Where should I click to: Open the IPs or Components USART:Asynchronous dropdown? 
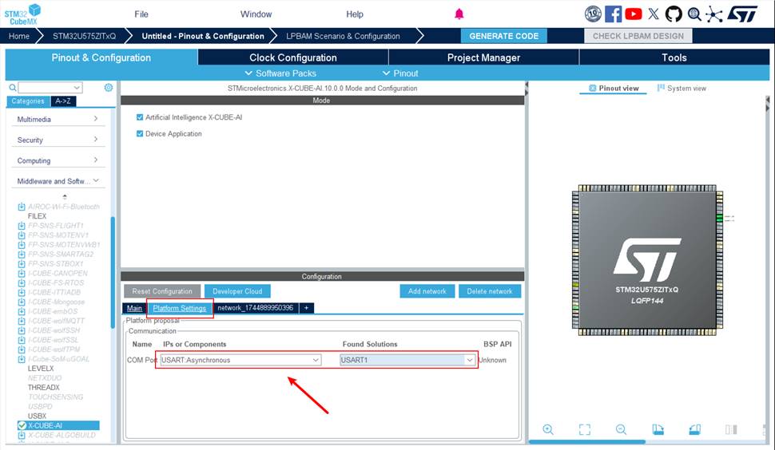[x=240, y=360]
